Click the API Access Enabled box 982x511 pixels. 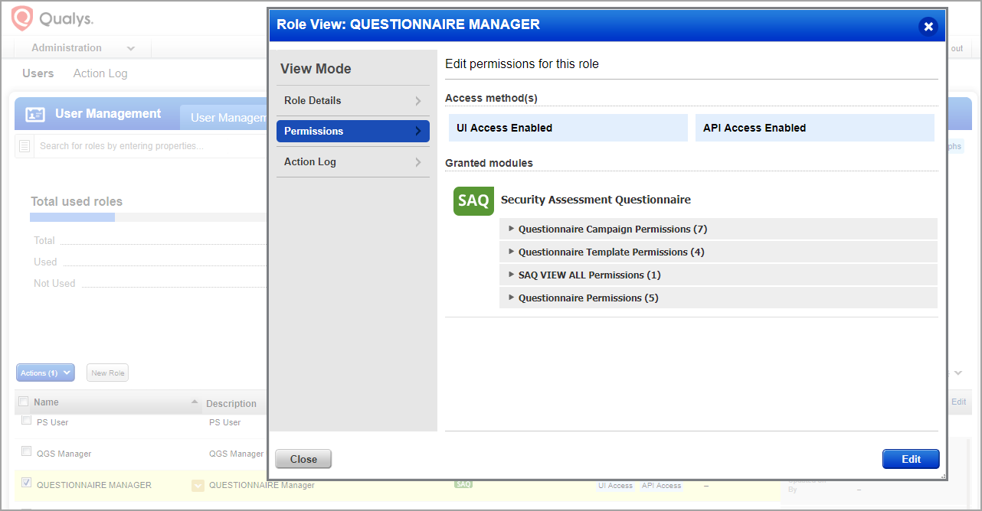[815, 128]
